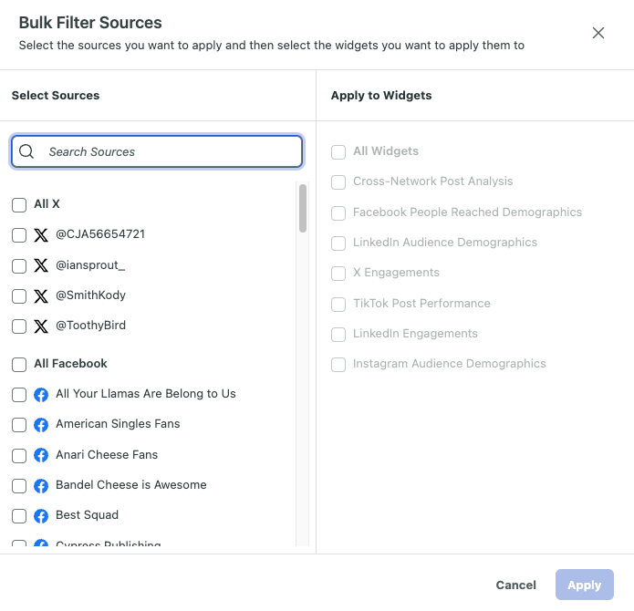Click the Facebook icon for American Singles Fans

coord(41,425)
